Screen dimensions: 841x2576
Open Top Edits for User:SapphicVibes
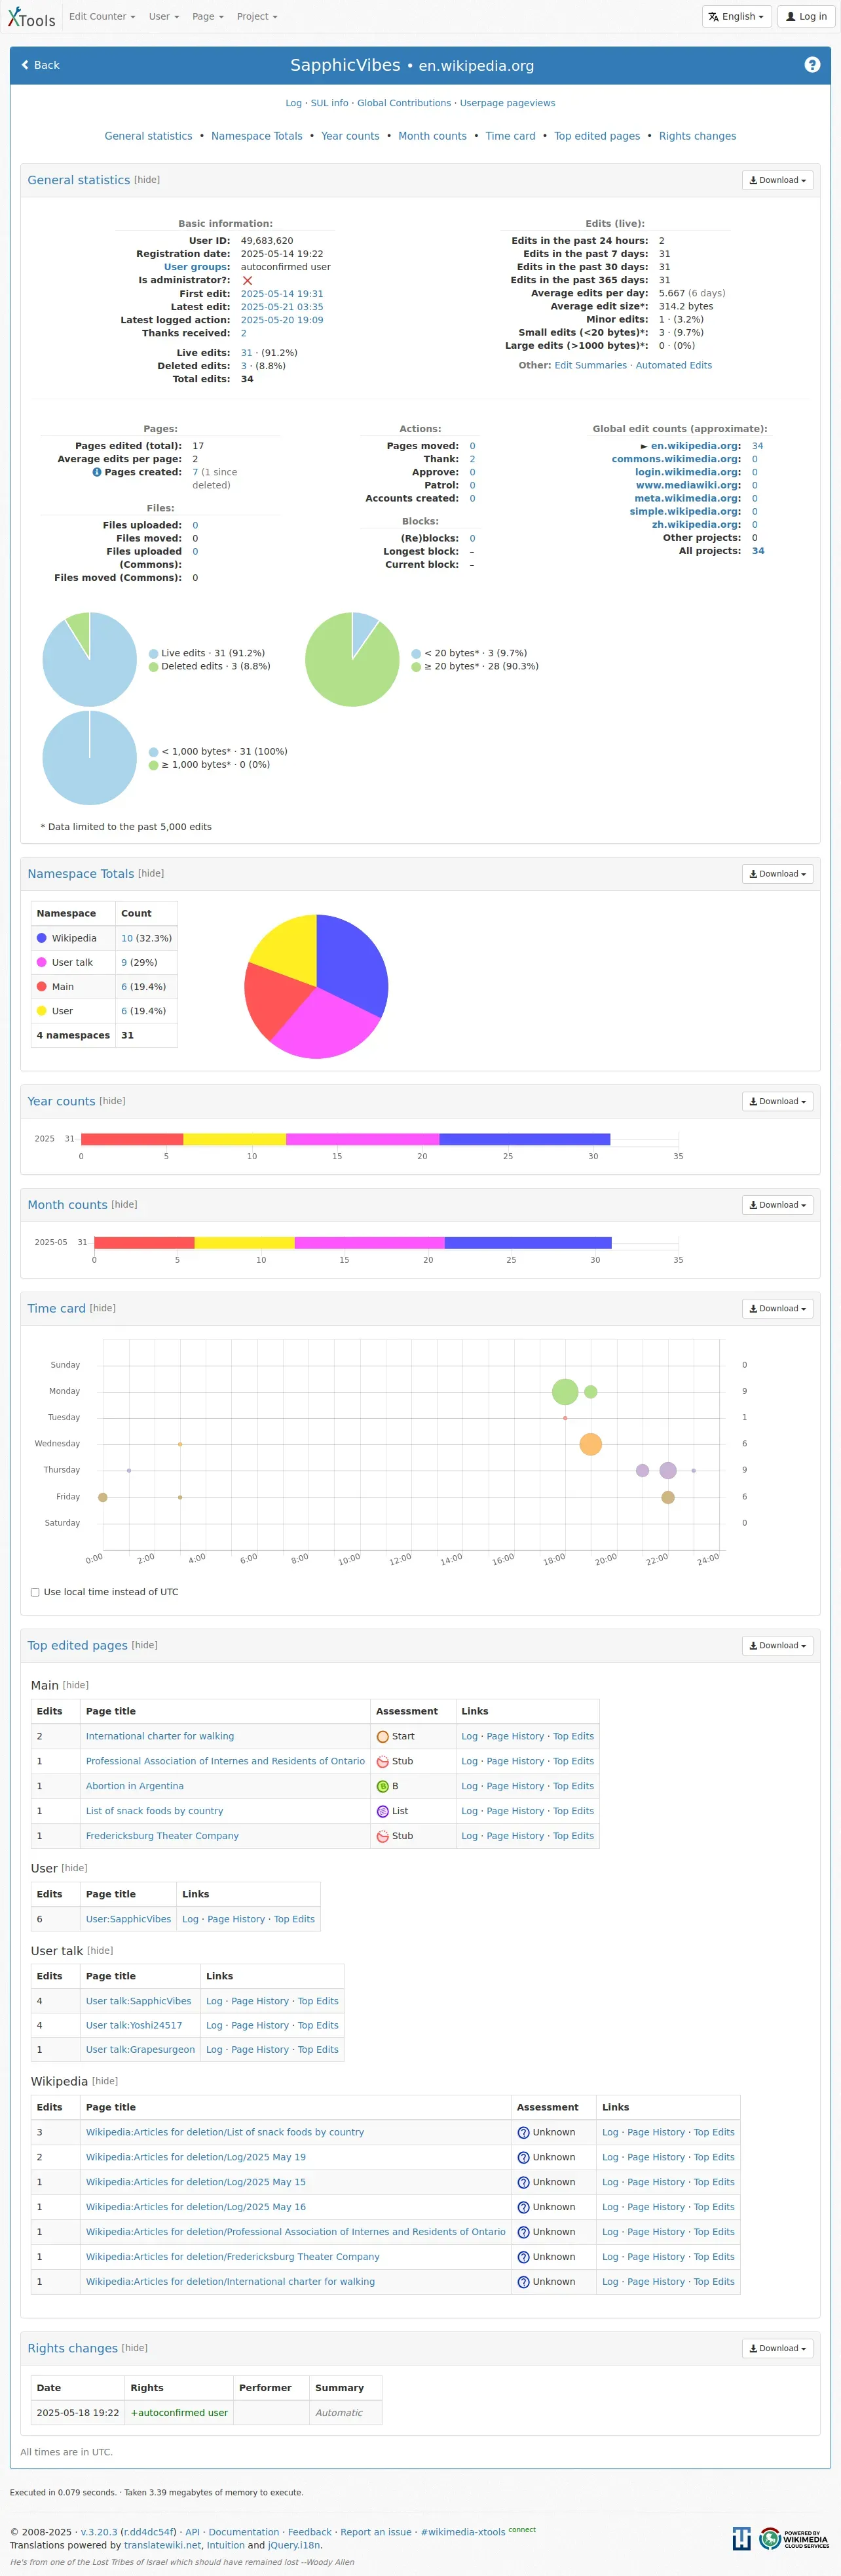293,1919
